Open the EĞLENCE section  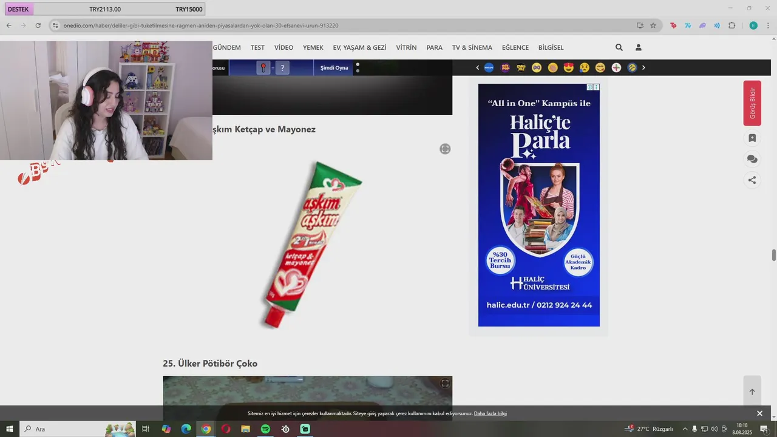515,47
